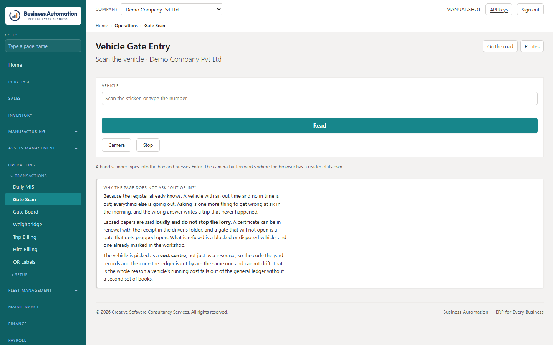Click the Read button

(x=320, y=126)
